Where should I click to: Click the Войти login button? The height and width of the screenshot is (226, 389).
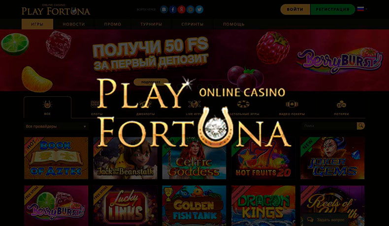coord(295,9)
